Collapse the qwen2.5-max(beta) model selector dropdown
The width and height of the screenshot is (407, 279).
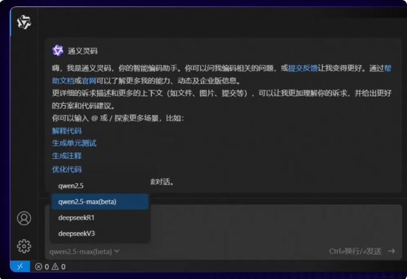pos(84,251)
